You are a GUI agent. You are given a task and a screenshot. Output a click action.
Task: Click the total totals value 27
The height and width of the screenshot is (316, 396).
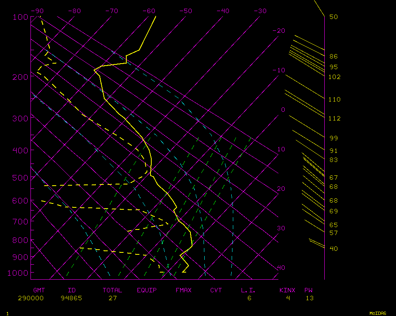(x=112, y=298)
